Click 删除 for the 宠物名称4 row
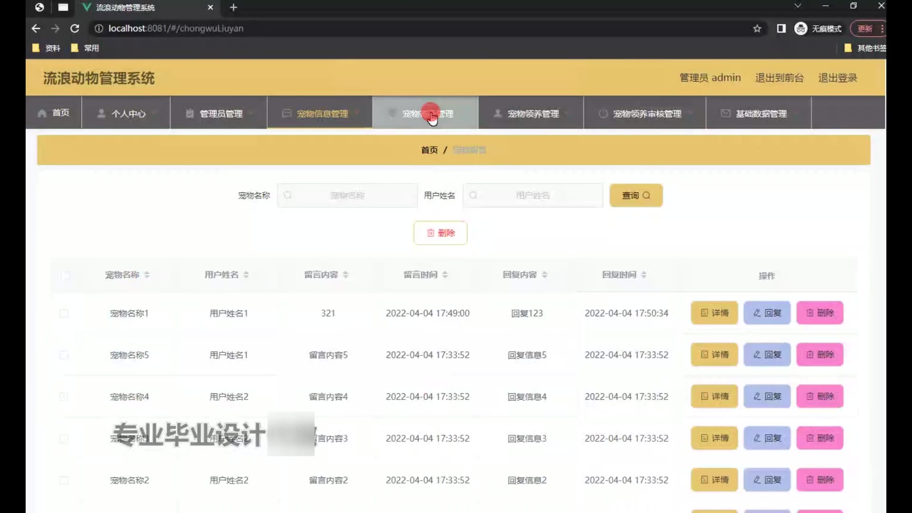 coord(820,396)
